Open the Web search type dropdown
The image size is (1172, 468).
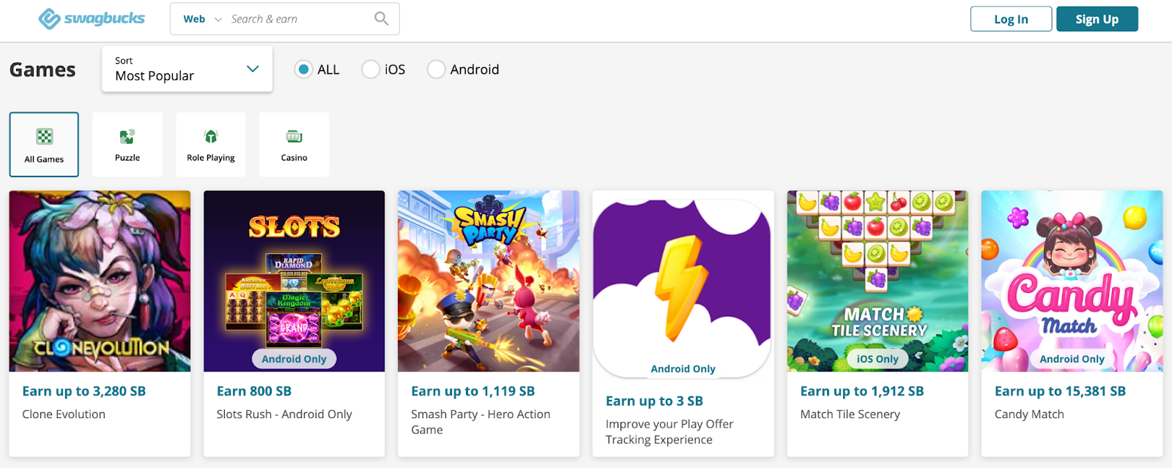click(202, 19)
